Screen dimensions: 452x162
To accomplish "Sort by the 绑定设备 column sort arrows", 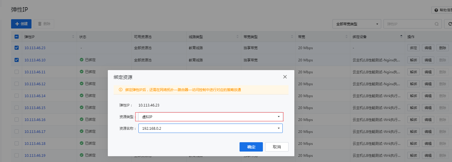I will click(401, 37).
